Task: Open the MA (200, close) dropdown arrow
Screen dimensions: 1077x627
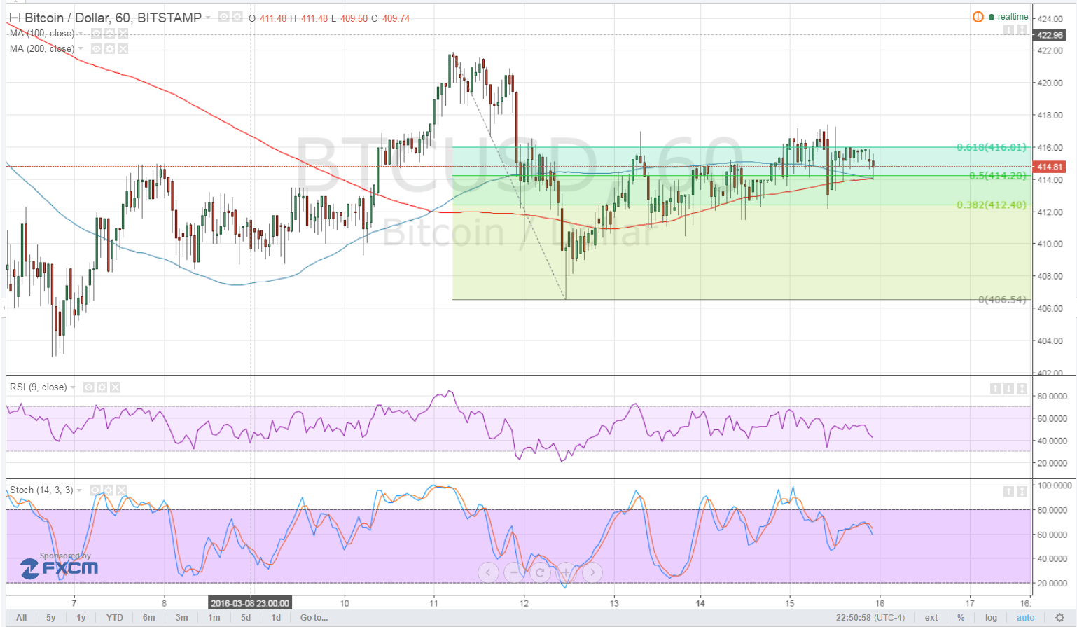Action: 81,48
